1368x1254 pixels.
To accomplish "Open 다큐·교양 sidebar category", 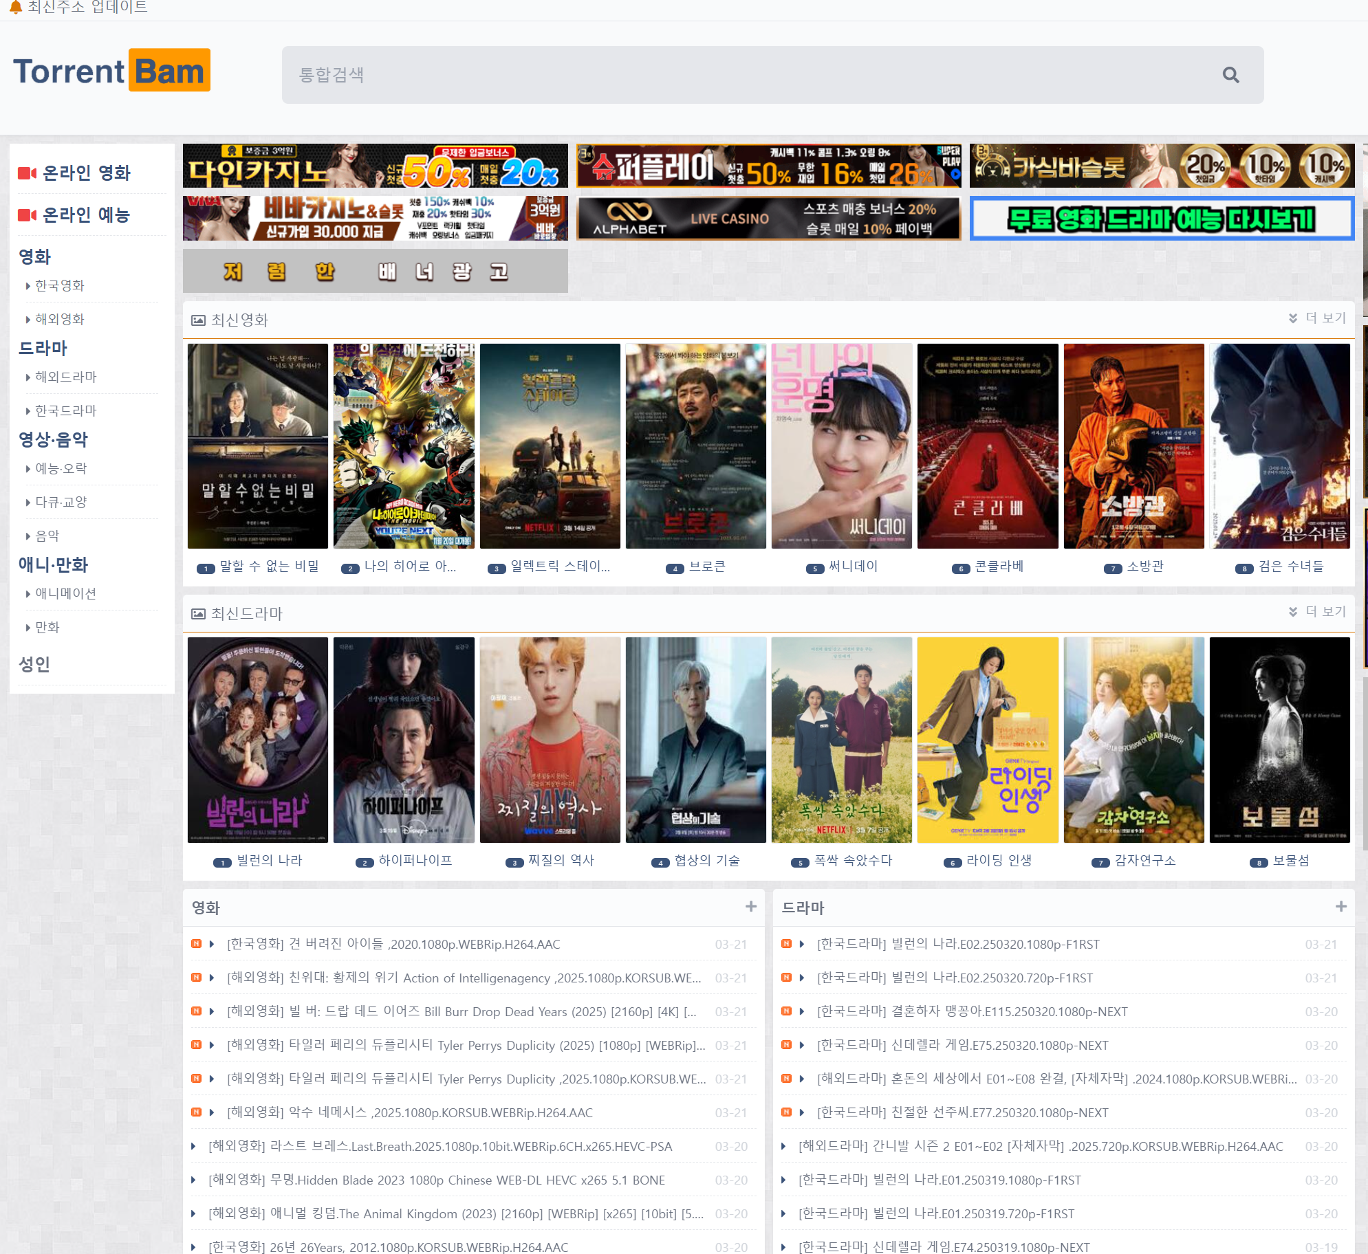I will pos(61,502).
